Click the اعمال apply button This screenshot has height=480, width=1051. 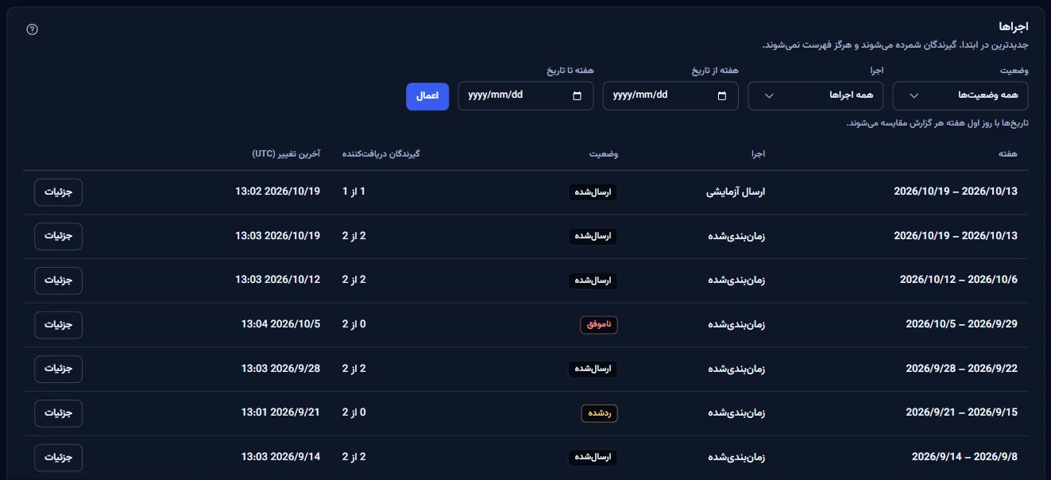click(x=427, y=95)
